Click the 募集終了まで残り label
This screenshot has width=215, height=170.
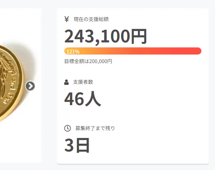pos(95,128)
